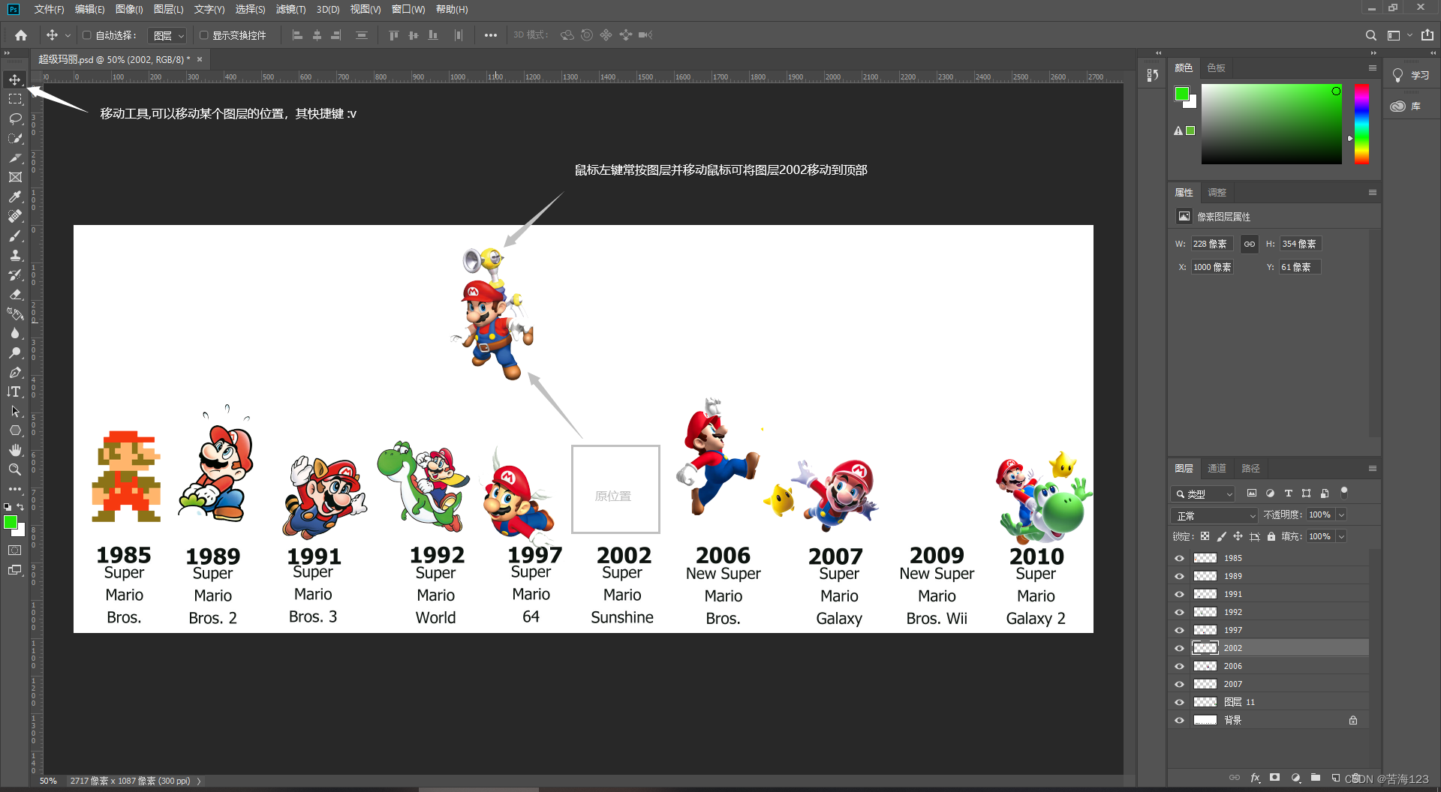Enable the 自动选择 checkbox
Viewport: 1441px width, 792px height.
coord(87,35)
